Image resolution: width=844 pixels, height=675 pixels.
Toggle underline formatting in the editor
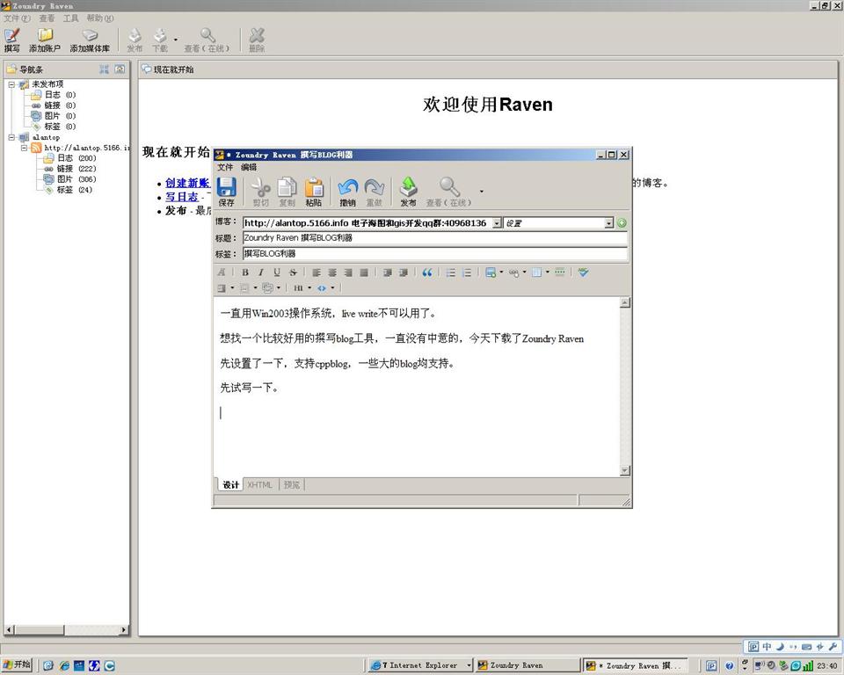pos(277,272)
